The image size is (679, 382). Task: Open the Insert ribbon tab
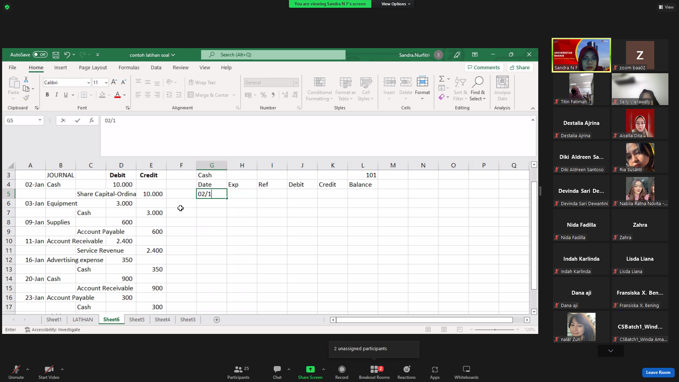[x=60, y=67]
